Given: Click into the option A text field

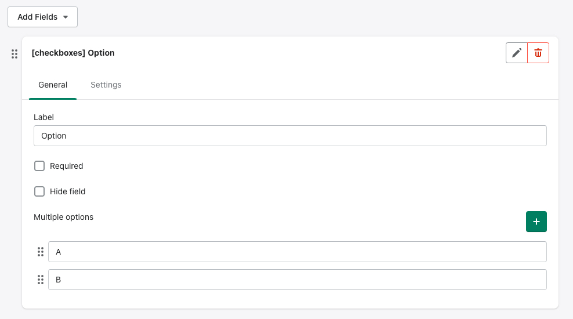Looking at the screenshot, I should click(x=297, y=252).
